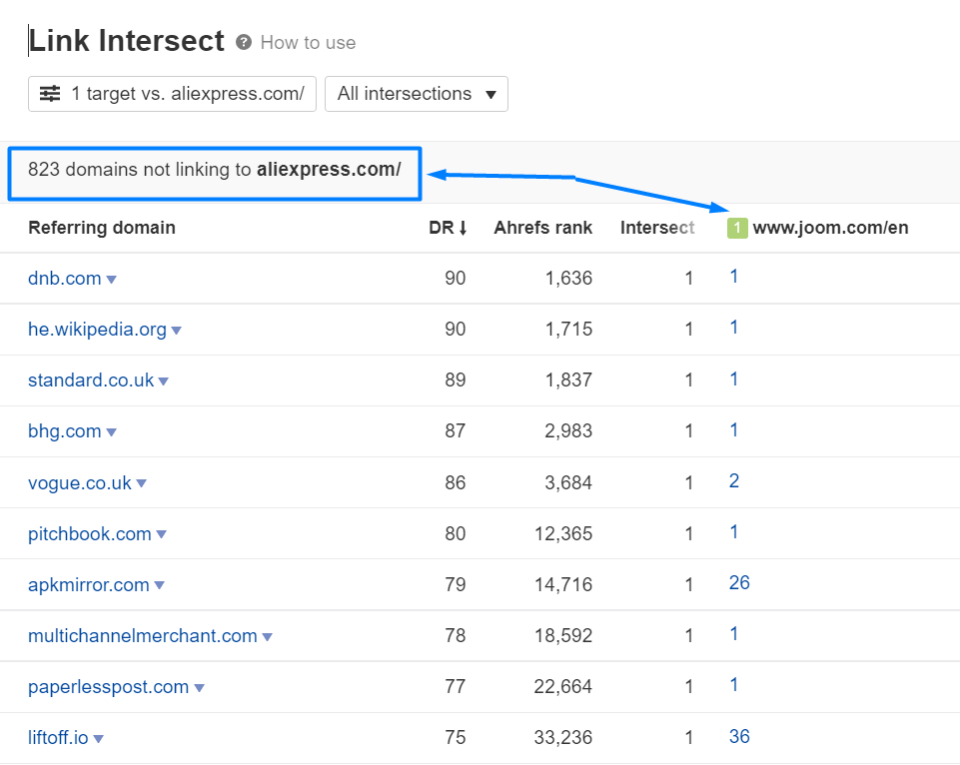Open the standard.co.uk domain link

pos(91,381)
